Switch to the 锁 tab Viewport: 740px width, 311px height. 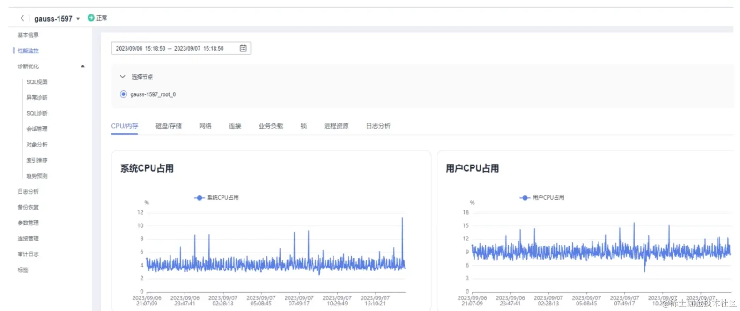303,126
